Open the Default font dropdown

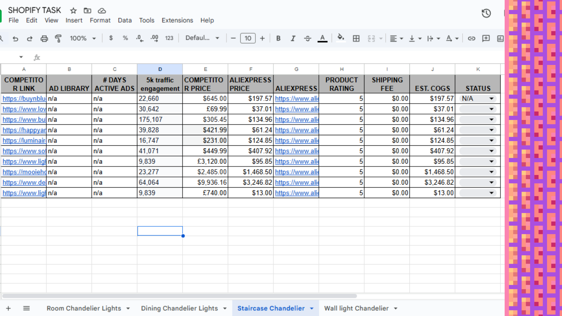(x=202, y=38)
